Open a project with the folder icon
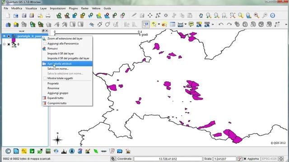 click(x=16, y=15)
